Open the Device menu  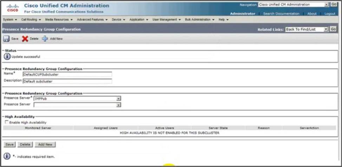[118, 20]
